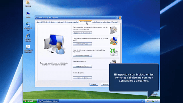Click the Opciones de Rendimiento button
This screenshot has width=183, height=103.
coord(82,33)
